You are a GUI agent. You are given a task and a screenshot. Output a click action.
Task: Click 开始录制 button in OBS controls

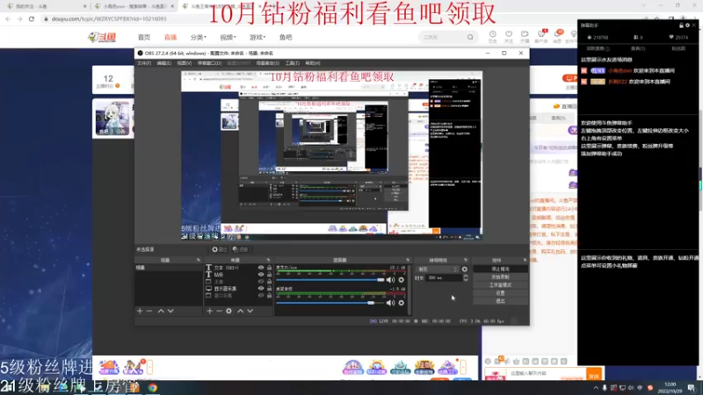click(500, 277)
